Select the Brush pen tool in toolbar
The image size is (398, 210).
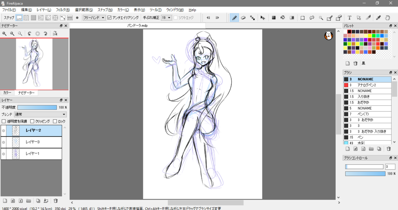(234, 18)
